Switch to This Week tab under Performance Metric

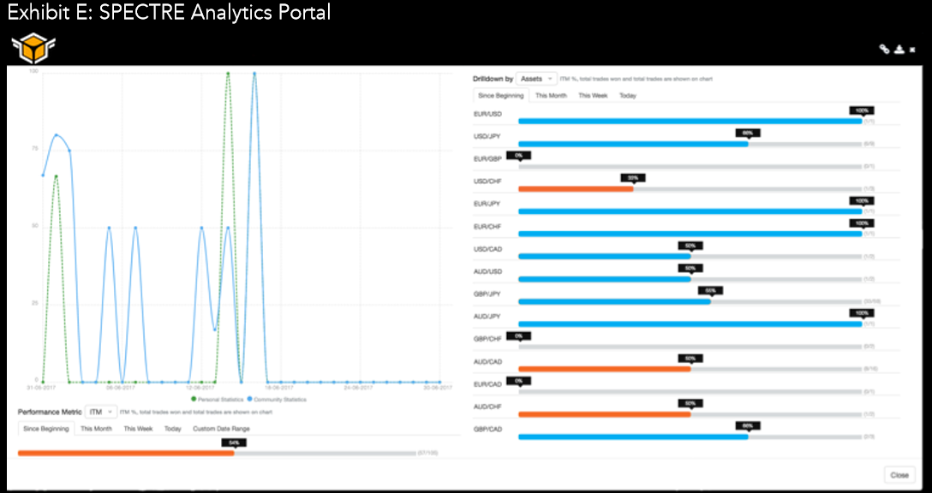(x=138, y=429)
